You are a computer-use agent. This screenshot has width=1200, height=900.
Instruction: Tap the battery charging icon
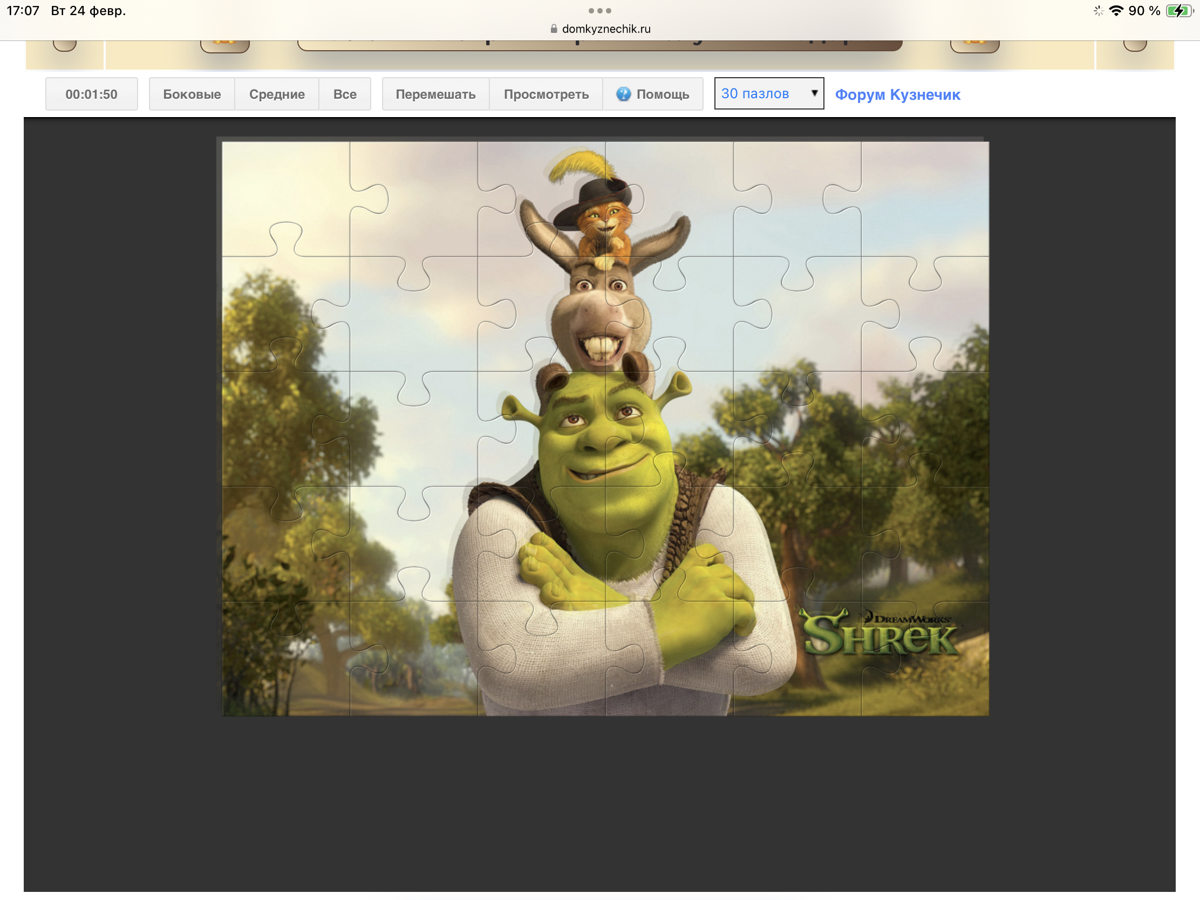[x=1179, y=11]
